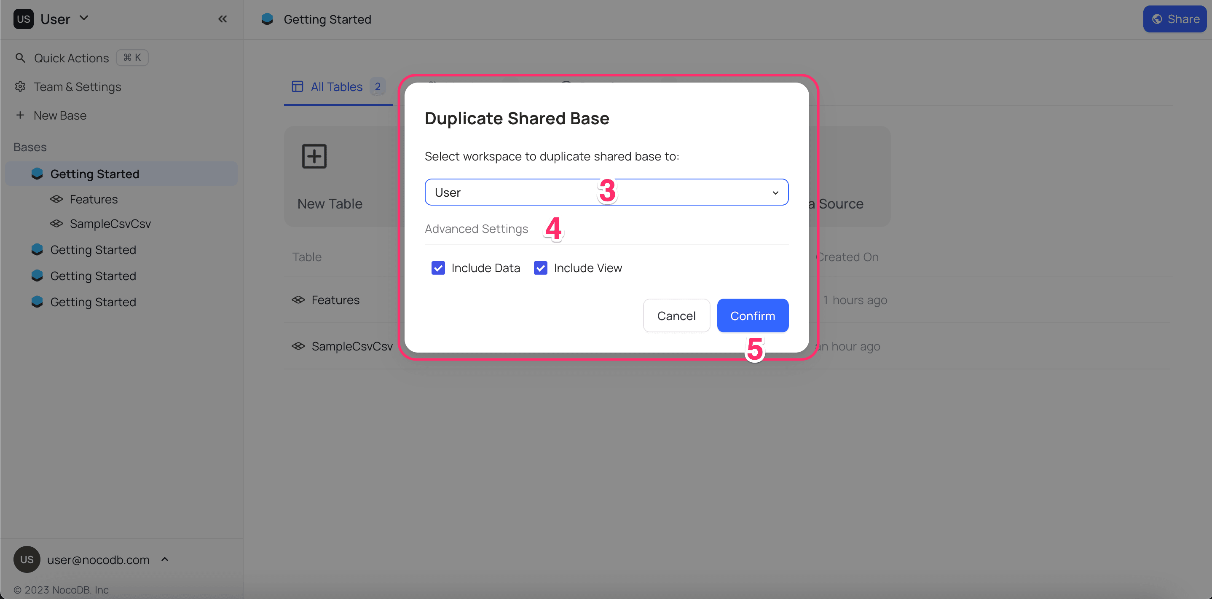
Task: Click the SampleCsvCsv table icon in sidebar
Action: pyautogui.click(x=56, y=223)
